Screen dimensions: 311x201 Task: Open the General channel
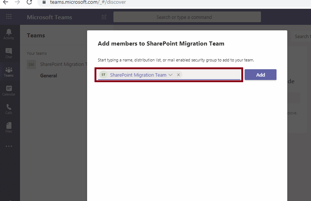tap(49, 76)
